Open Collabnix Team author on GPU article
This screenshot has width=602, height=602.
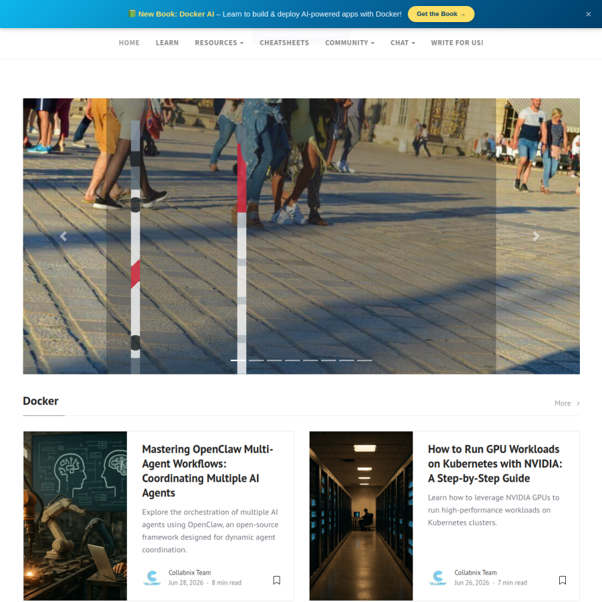(x=476, y=573)
